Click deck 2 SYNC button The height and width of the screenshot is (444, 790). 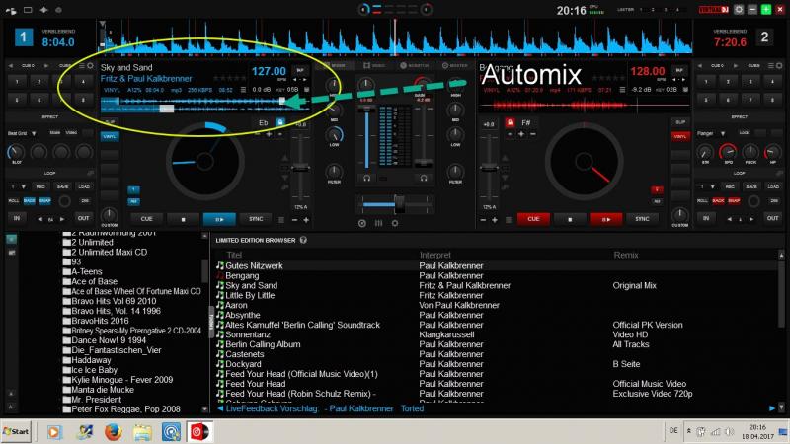642,219
